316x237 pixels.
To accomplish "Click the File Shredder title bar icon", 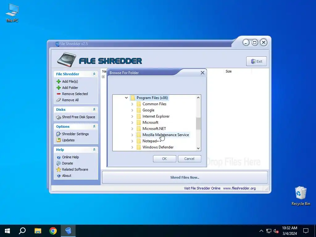I will (x=57, y=44).
